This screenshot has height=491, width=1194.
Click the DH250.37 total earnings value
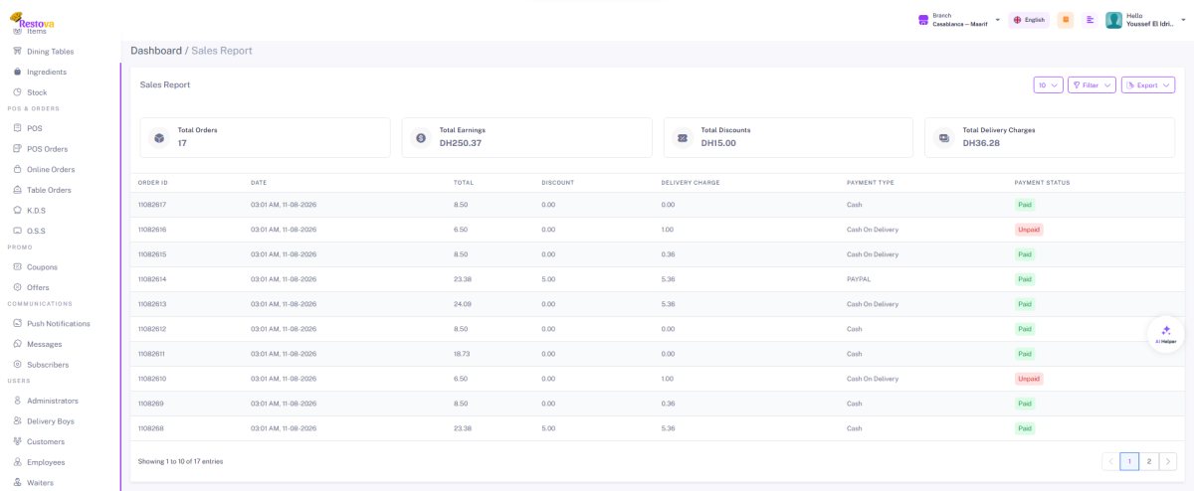pyautogui.click(x=461, y=143)
